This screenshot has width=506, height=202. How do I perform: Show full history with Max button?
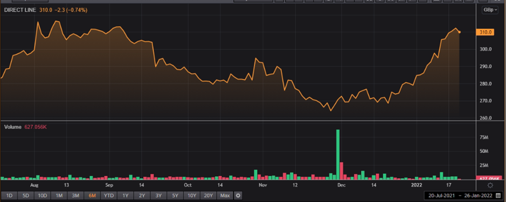point(225,195)
